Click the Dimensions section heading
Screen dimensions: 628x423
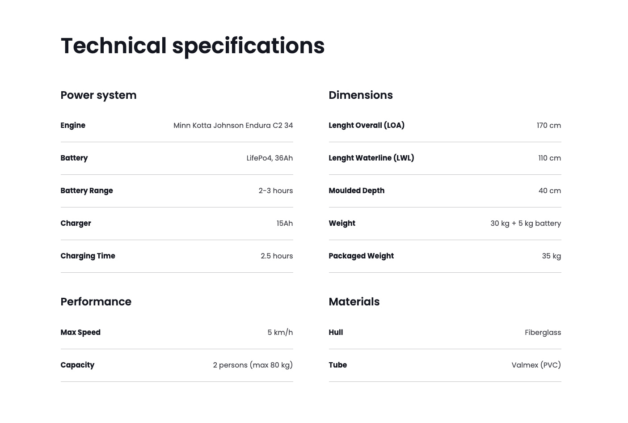pyautogui.click(x=360, y=95)
